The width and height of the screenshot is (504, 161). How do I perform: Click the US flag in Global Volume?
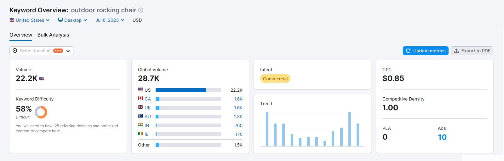point(140,90)
